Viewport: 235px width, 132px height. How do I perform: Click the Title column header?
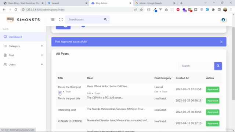(x=60, y=78)
